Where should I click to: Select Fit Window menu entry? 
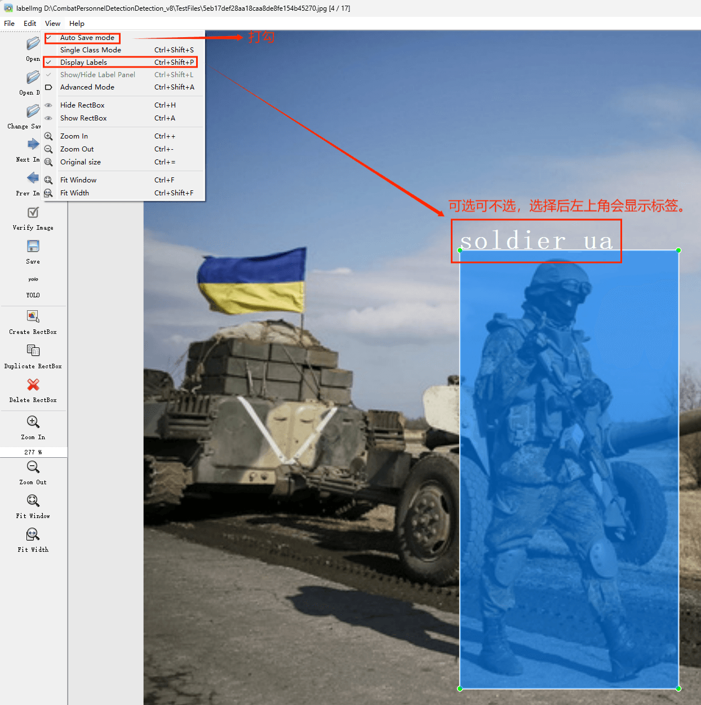click(x=78, y=180)
